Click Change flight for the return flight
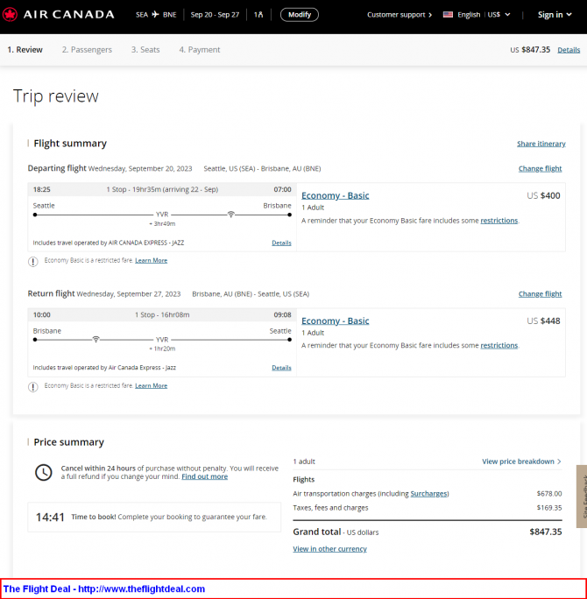The height and width of the screenshot is (599, 587). click(x=540, y=294)
